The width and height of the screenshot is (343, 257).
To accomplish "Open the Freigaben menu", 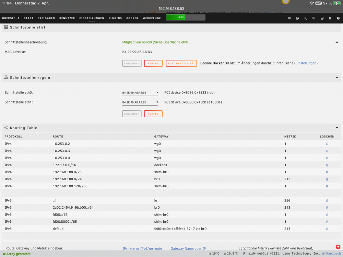I will [46, 18].
